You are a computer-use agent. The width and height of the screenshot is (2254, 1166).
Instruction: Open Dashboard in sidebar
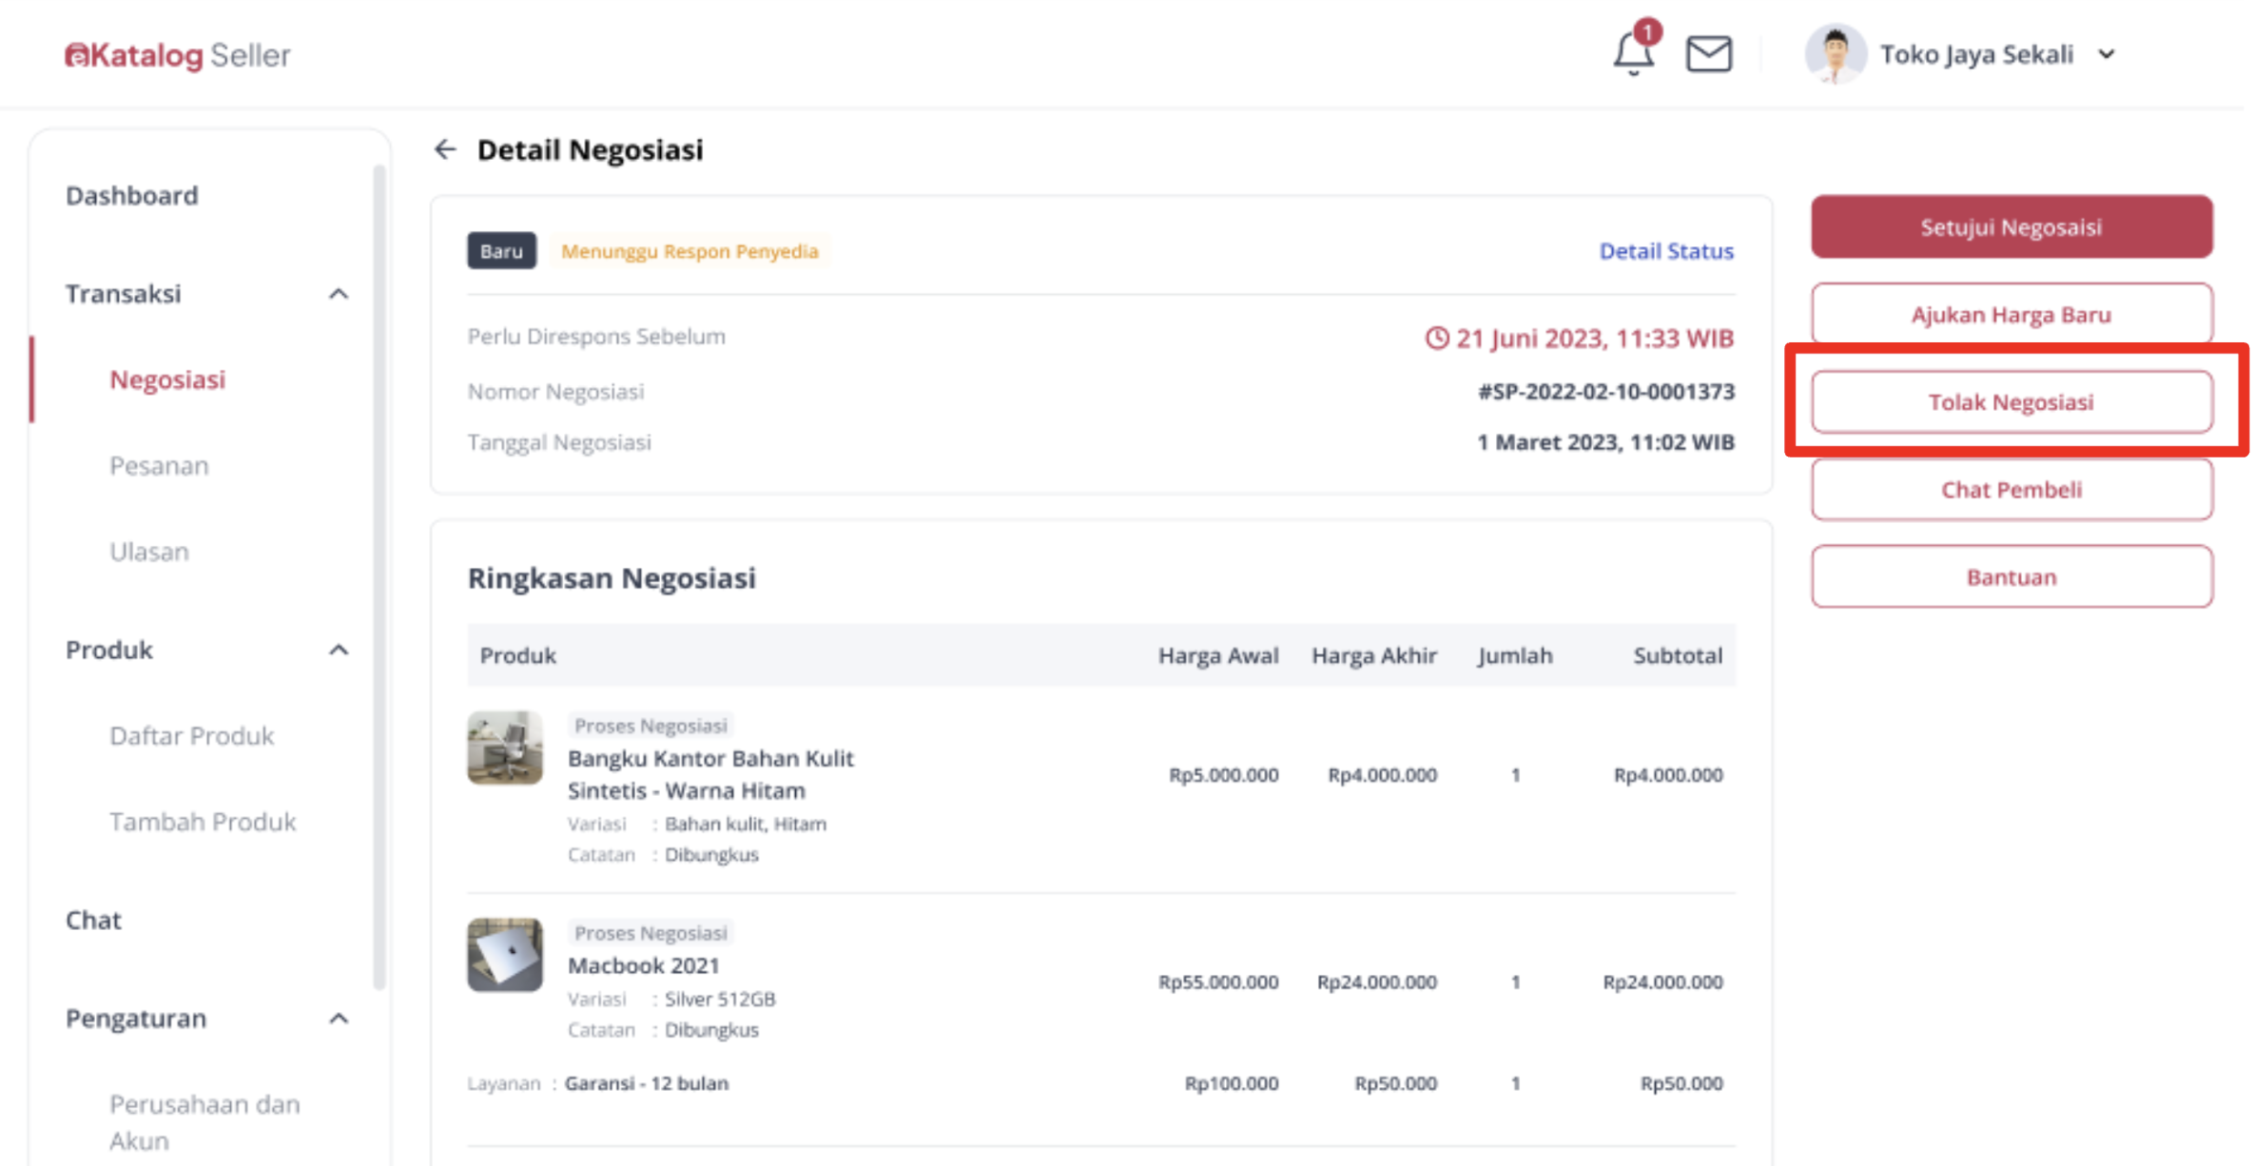132,195
